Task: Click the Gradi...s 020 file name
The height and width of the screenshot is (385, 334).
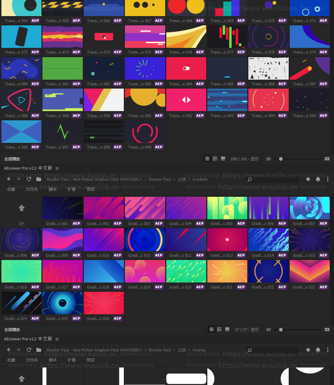Action: [x=180, y=287]
